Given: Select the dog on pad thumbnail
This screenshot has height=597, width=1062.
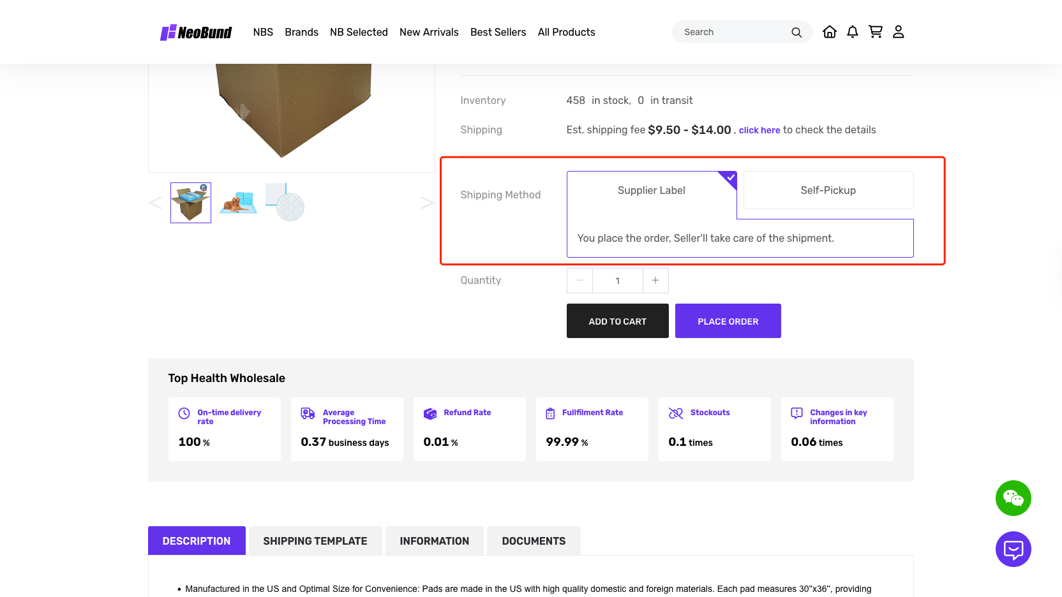Looking at the screenshot, I should pyautogui.click(x=238, y=203).
